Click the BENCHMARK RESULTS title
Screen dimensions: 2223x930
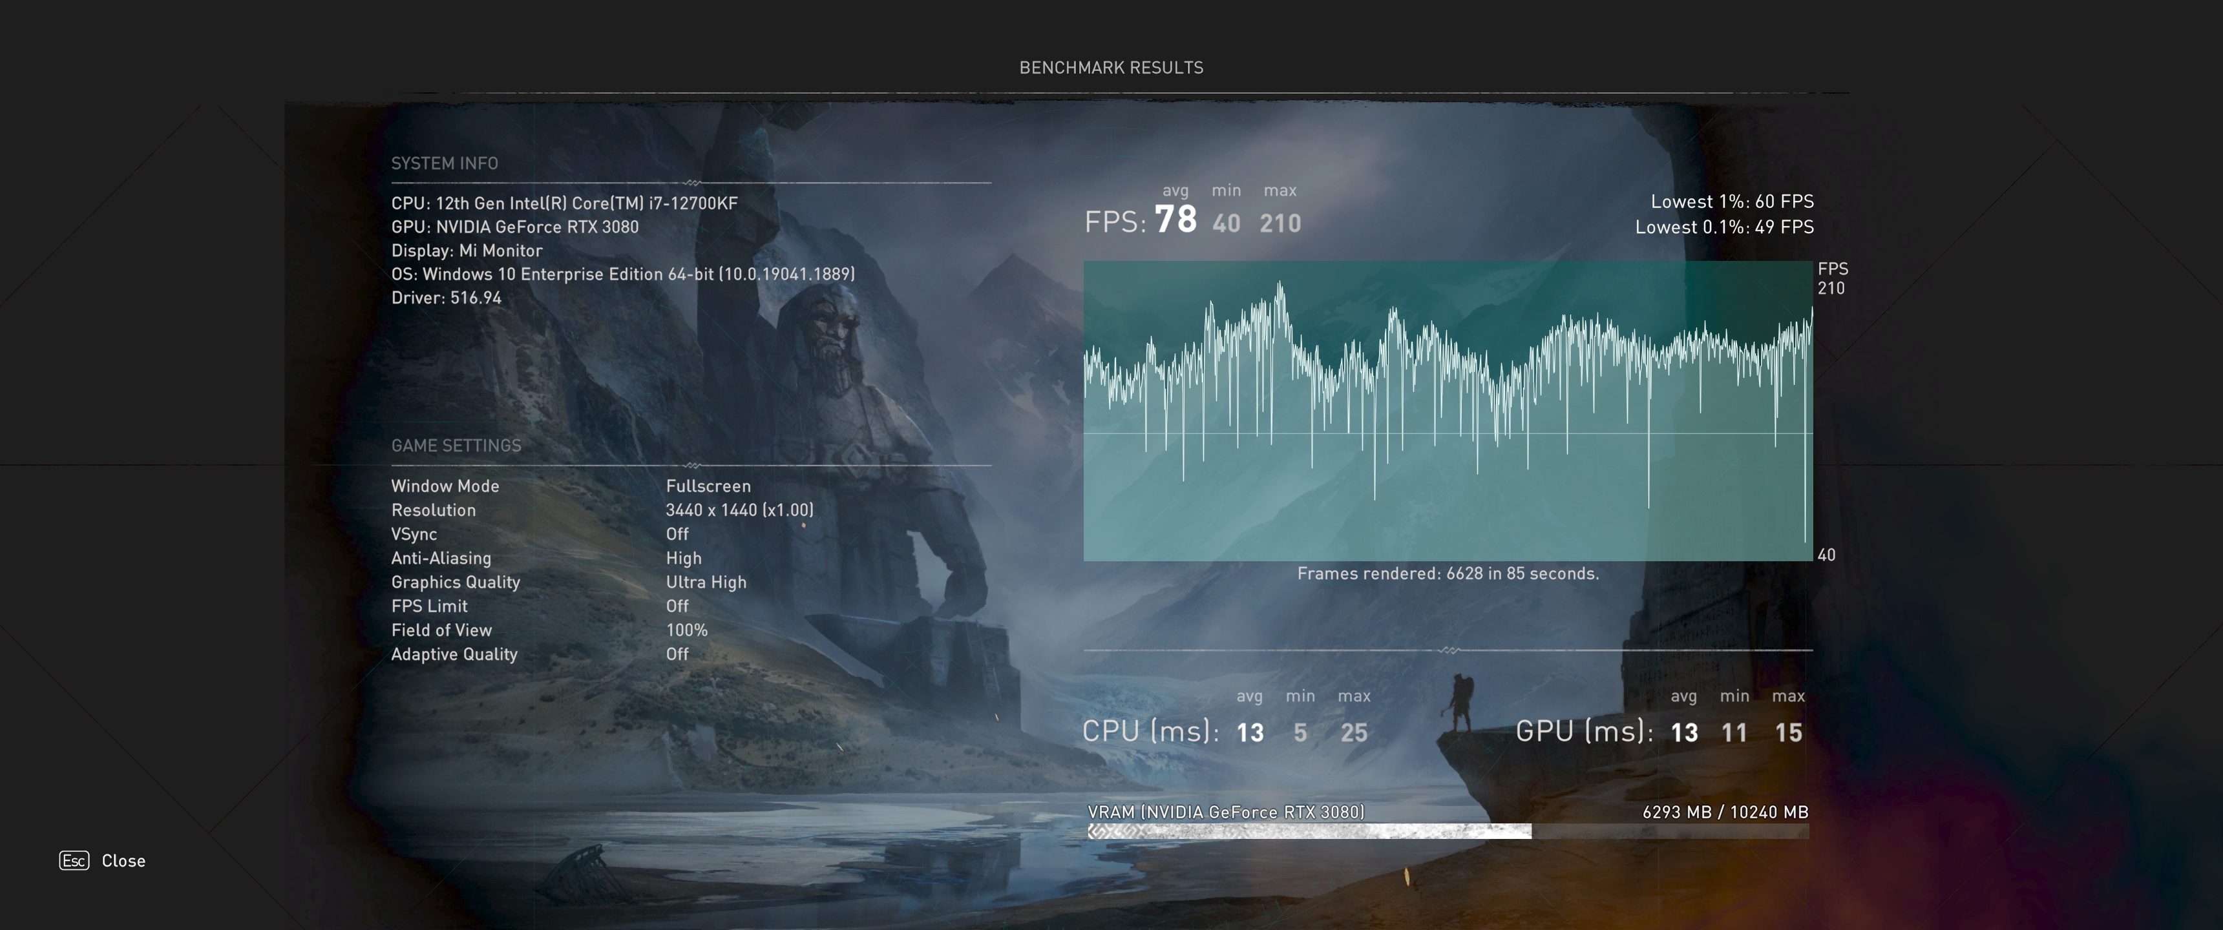tap(1111, 67)
